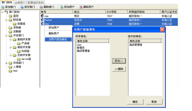Screen dimensions: 192x111
Task: Click the 总办 folder icon
Action: click(x=11, y=16)
